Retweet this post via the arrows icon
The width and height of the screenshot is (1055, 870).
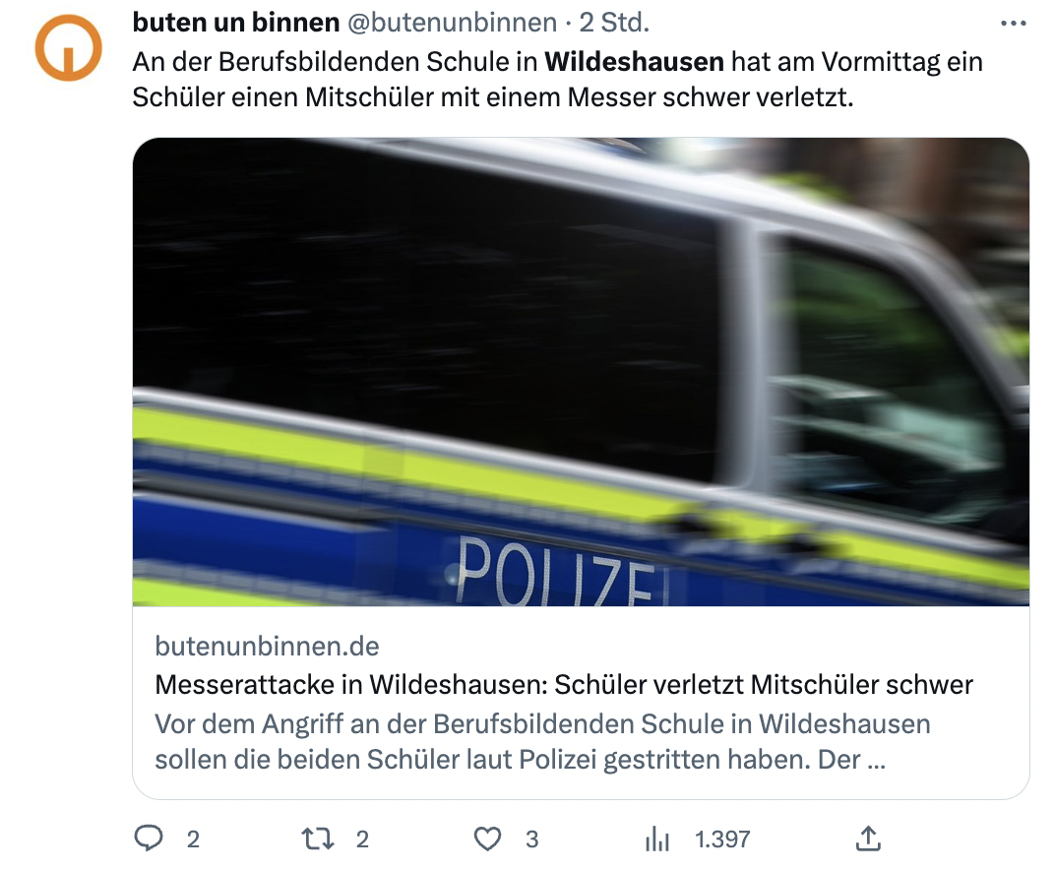coord(318,839)
